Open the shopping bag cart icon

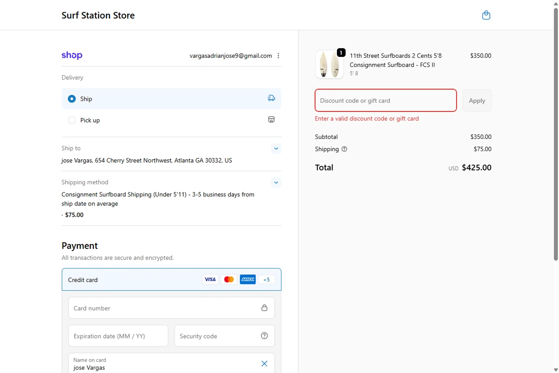coord(486,15)
